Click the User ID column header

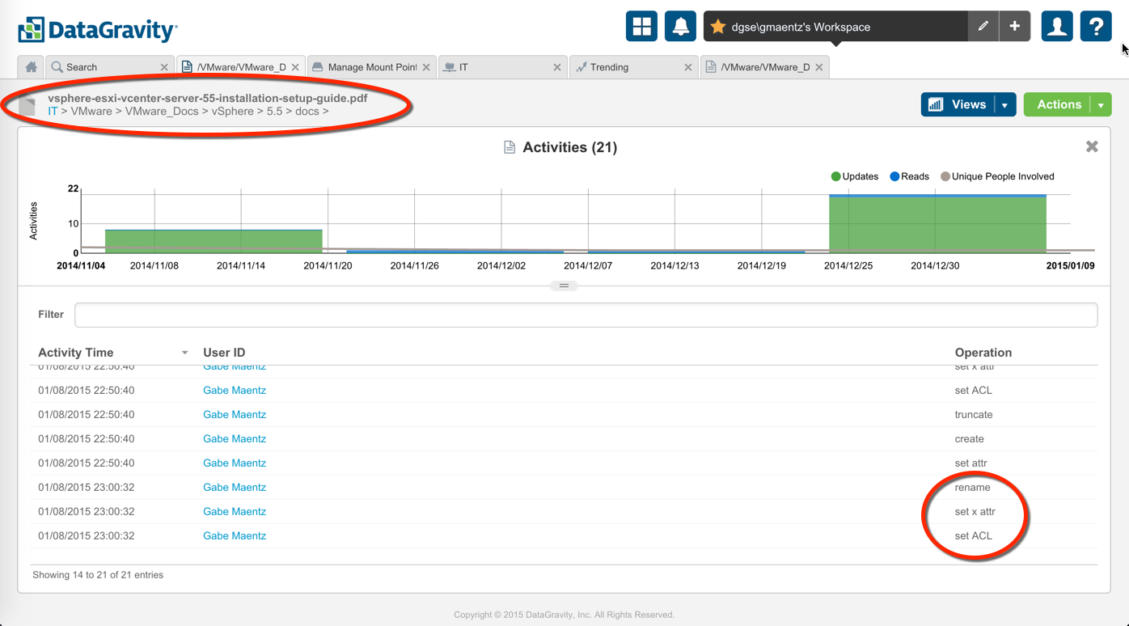(224, 353)
